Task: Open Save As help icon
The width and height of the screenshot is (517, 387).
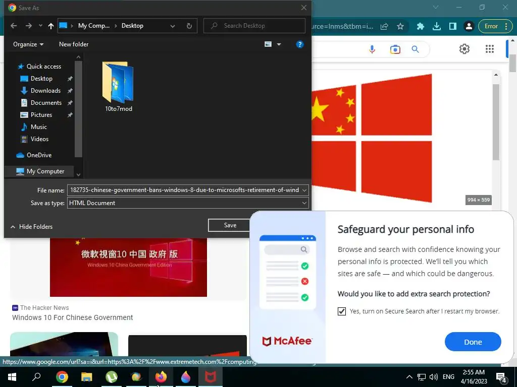Action: (x=300, y=44)
